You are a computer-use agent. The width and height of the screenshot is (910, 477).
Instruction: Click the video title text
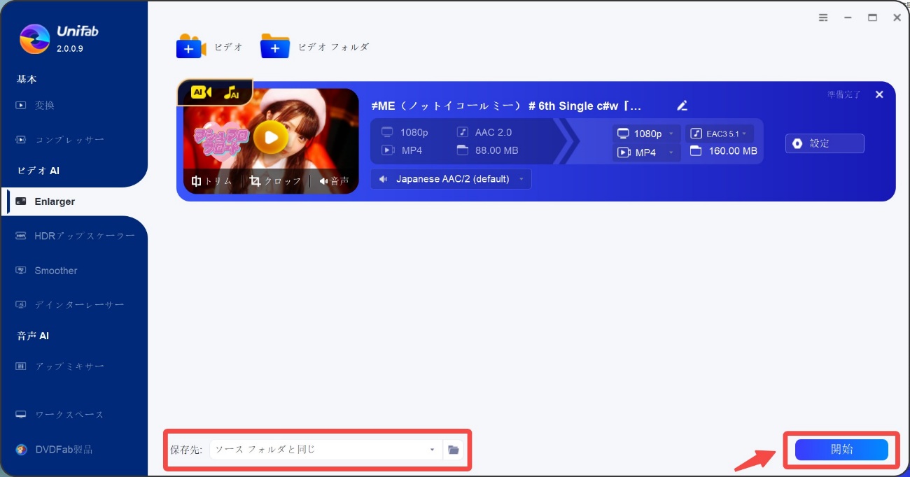click(507, 106)
